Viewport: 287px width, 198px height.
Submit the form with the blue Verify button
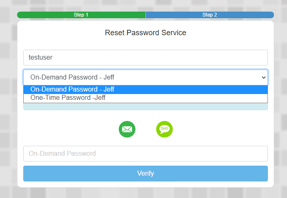click(x=145, y=174)
